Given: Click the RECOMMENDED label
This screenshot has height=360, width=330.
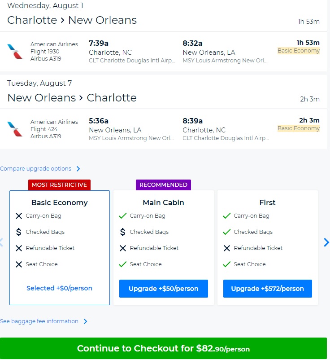Looking at the screenshot, I should [163, 184].
